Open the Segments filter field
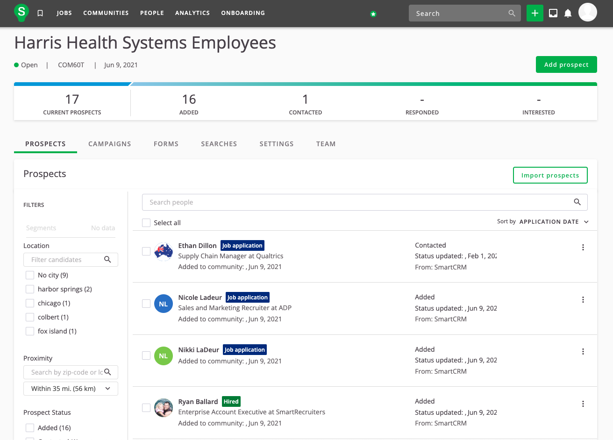 tap(71, 228)
